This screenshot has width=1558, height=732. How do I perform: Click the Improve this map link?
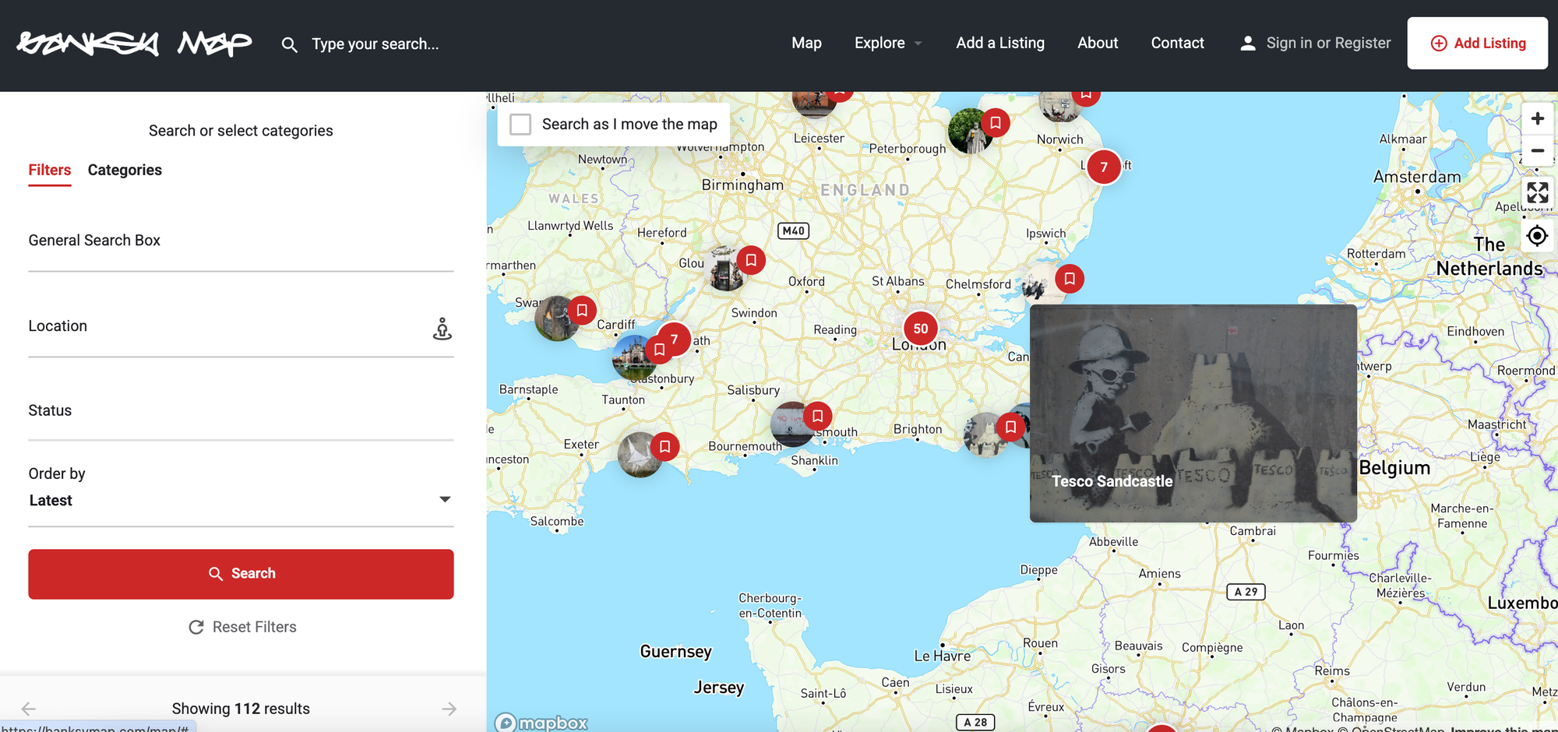coord(1503,730)
